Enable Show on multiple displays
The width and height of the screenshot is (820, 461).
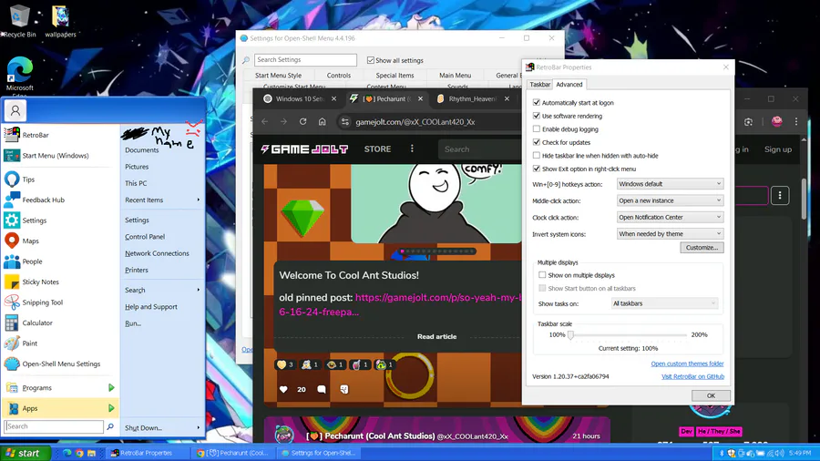(x=542, y=275)
